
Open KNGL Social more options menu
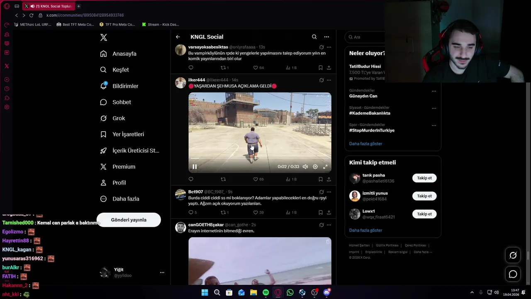tap(326, 37)
